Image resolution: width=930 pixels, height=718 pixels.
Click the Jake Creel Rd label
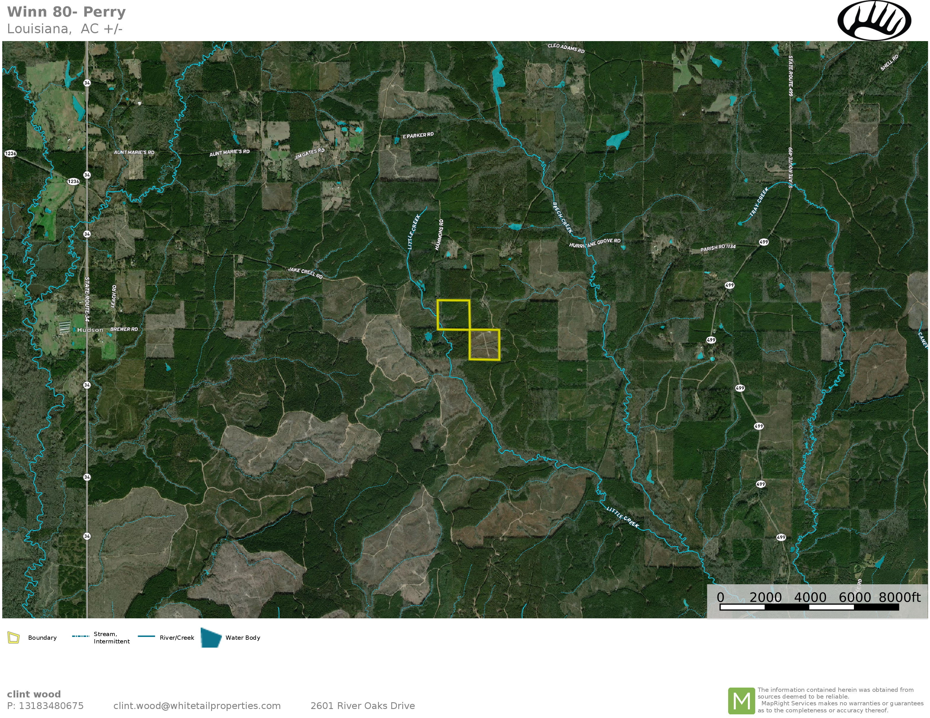305,273
